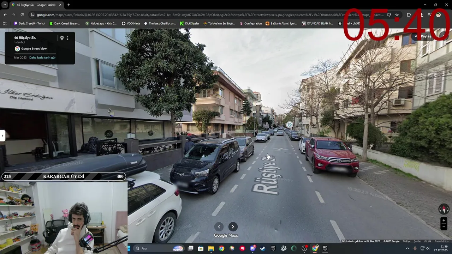Click the location pin icon in address card
Image resolution: width=452 pixels, height=254 pixels.
coord(62,38)
